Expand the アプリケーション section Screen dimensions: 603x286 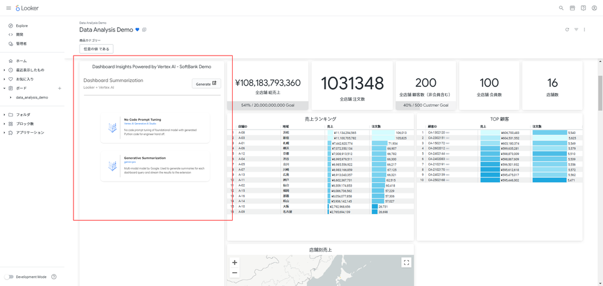[x=4, y=133]
